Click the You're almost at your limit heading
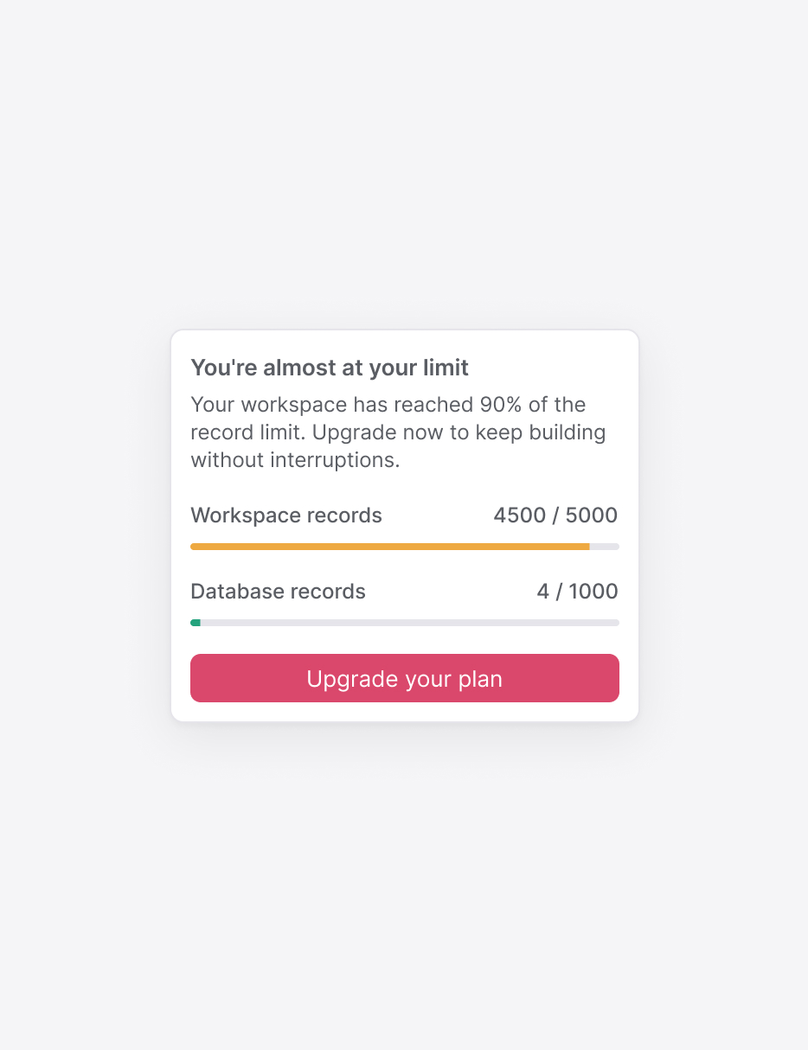Image resolution: width=808 pixels, height=1050 pixels. (x=329, y=368)
